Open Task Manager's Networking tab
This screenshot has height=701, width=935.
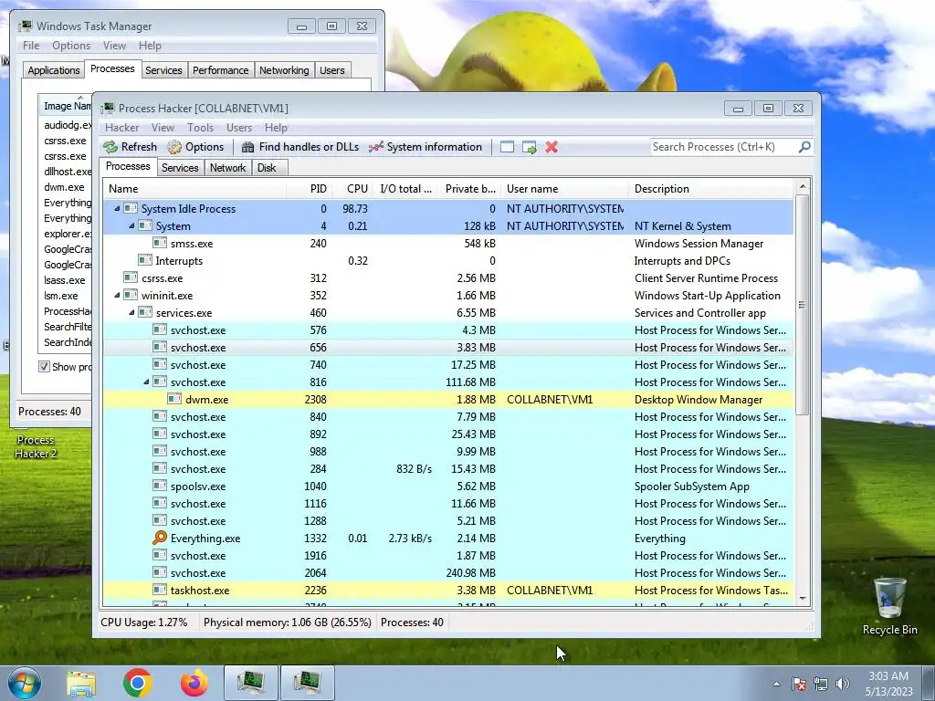point(284,70)
